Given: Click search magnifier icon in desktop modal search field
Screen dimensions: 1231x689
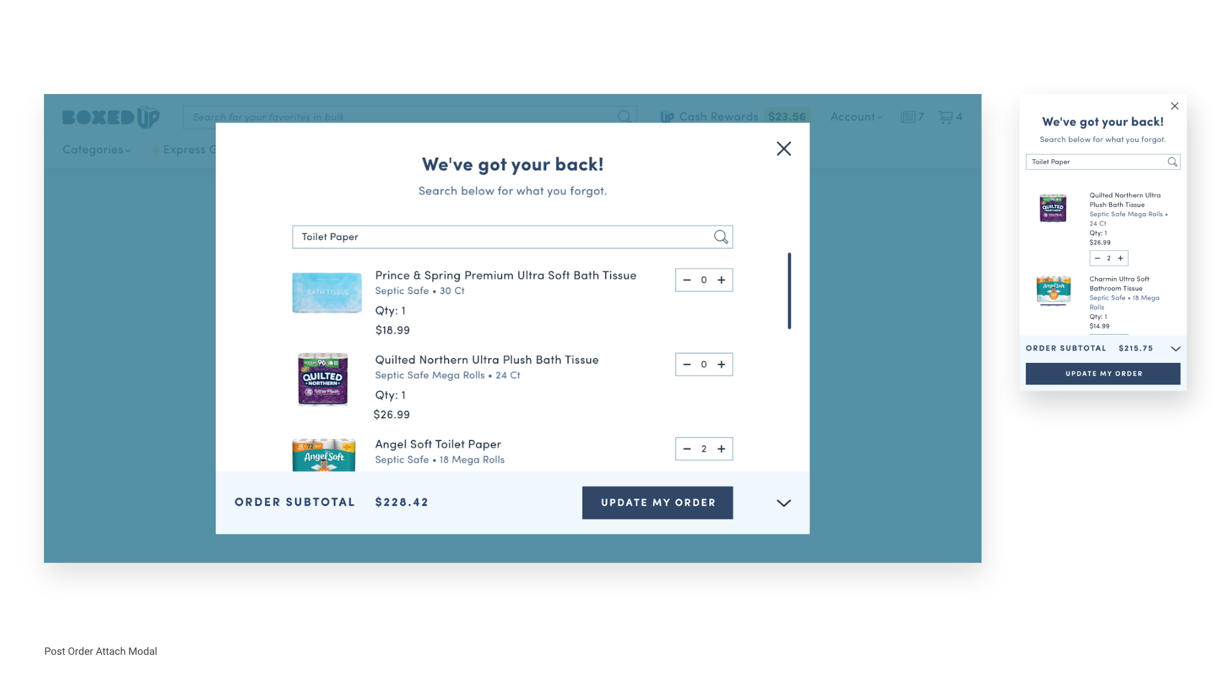Looking at the screenshot, I should 721,237.
